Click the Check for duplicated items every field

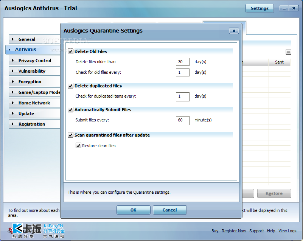point(183,96)
